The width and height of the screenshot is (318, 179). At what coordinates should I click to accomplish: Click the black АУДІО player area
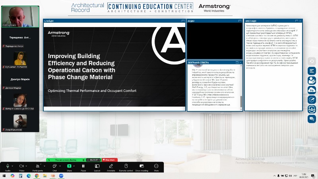coord(215,41)
